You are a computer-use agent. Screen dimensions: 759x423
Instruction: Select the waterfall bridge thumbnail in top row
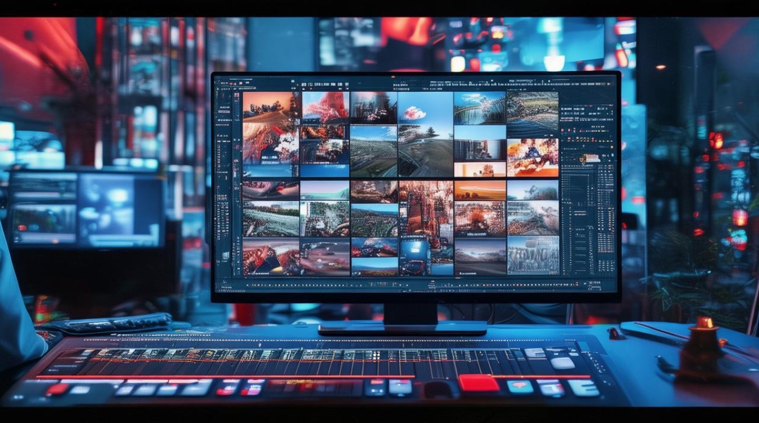coord(479,108)
